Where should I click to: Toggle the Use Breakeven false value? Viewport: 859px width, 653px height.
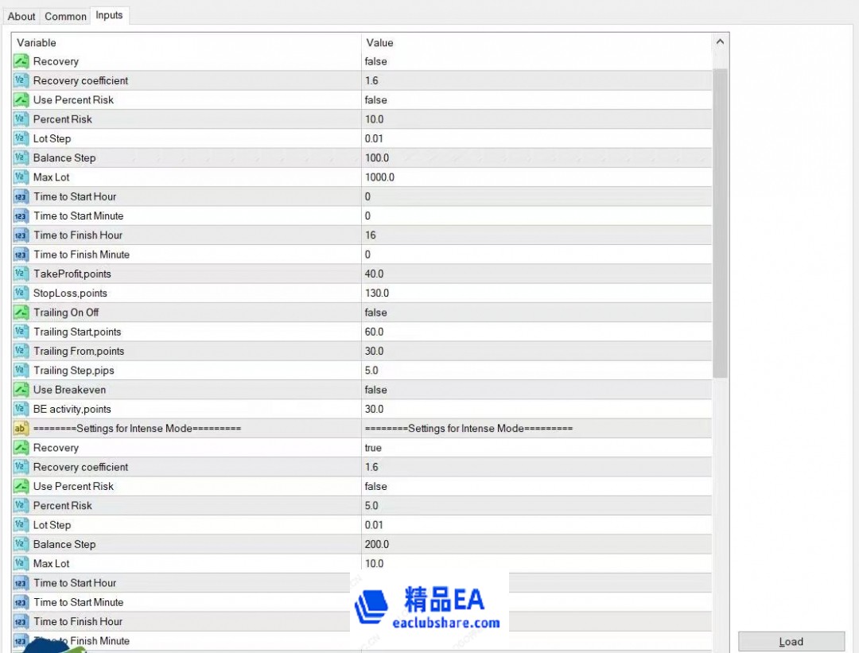pos(376,390)
